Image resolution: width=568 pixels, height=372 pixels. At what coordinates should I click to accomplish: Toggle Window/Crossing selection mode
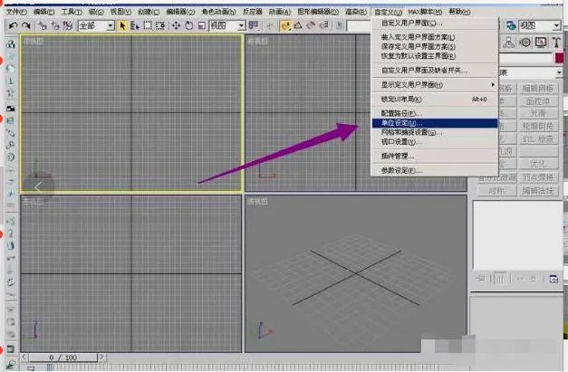(x=160, y=25)
